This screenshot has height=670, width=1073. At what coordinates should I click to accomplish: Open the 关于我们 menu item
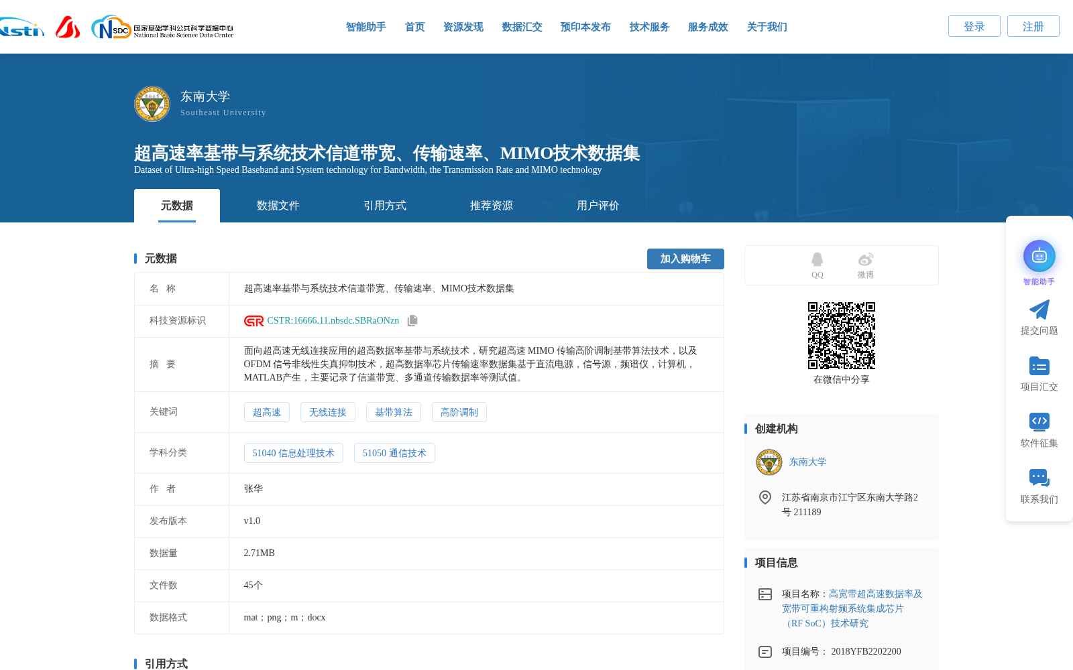point(767,27)
